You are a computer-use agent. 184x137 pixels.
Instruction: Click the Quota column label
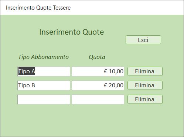pyautogui.click(x=97, y=57)
